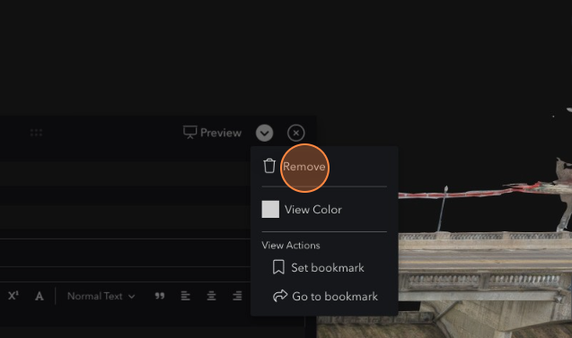Open the text color A tool
The width and height of the screenshot is (572, 338).
(39, 296)
